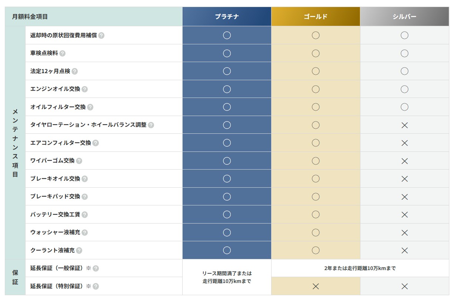Click help icon beside オイルフィルター交換
The image size is (456, 300).
pos(90,107)
